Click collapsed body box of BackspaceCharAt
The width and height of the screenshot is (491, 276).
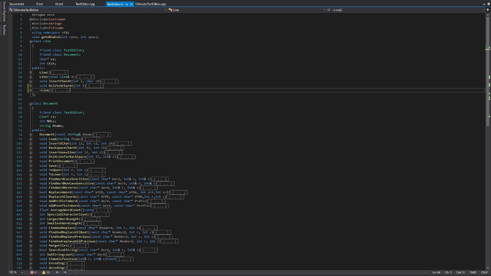click(115, 148)
